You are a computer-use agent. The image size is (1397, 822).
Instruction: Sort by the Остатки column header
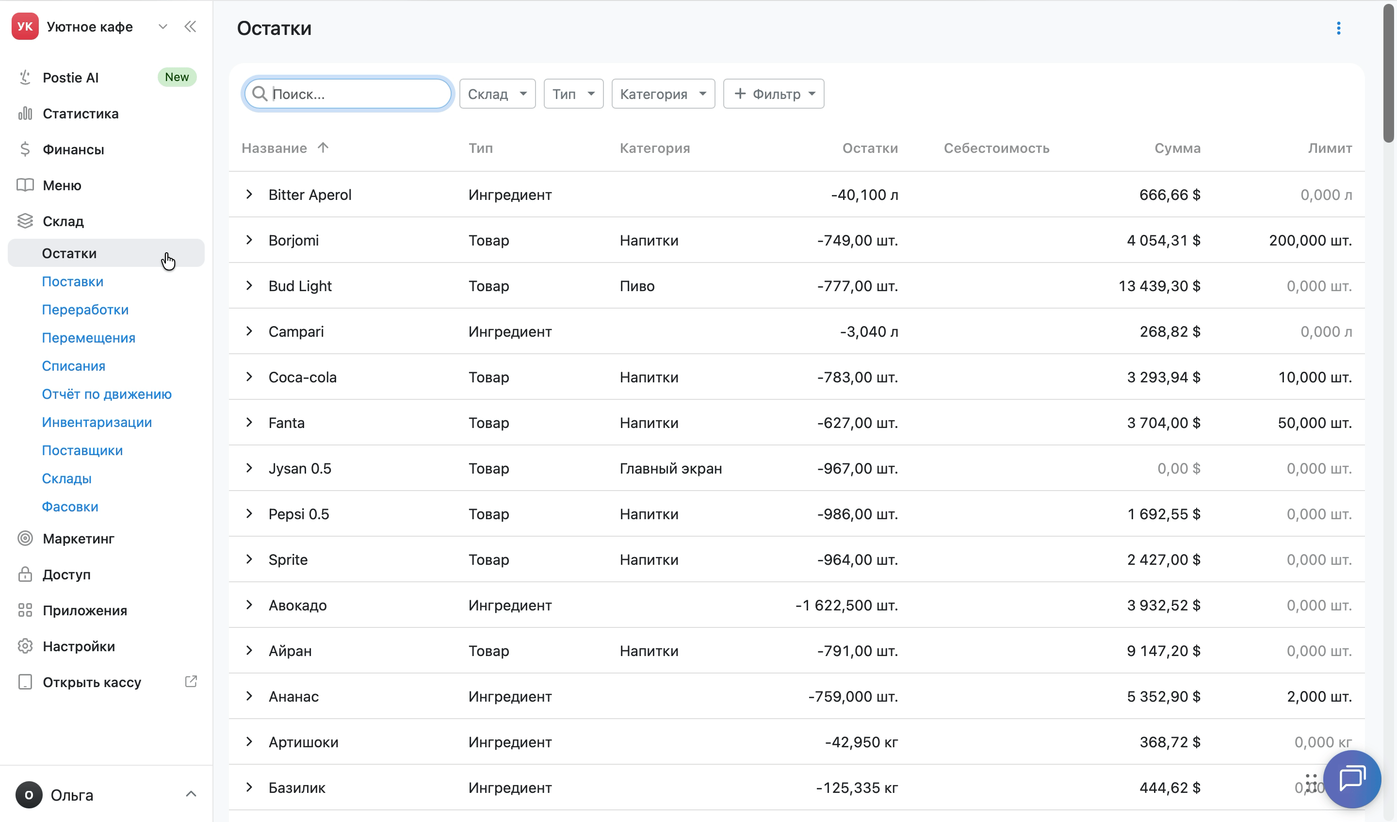point(870,148)
